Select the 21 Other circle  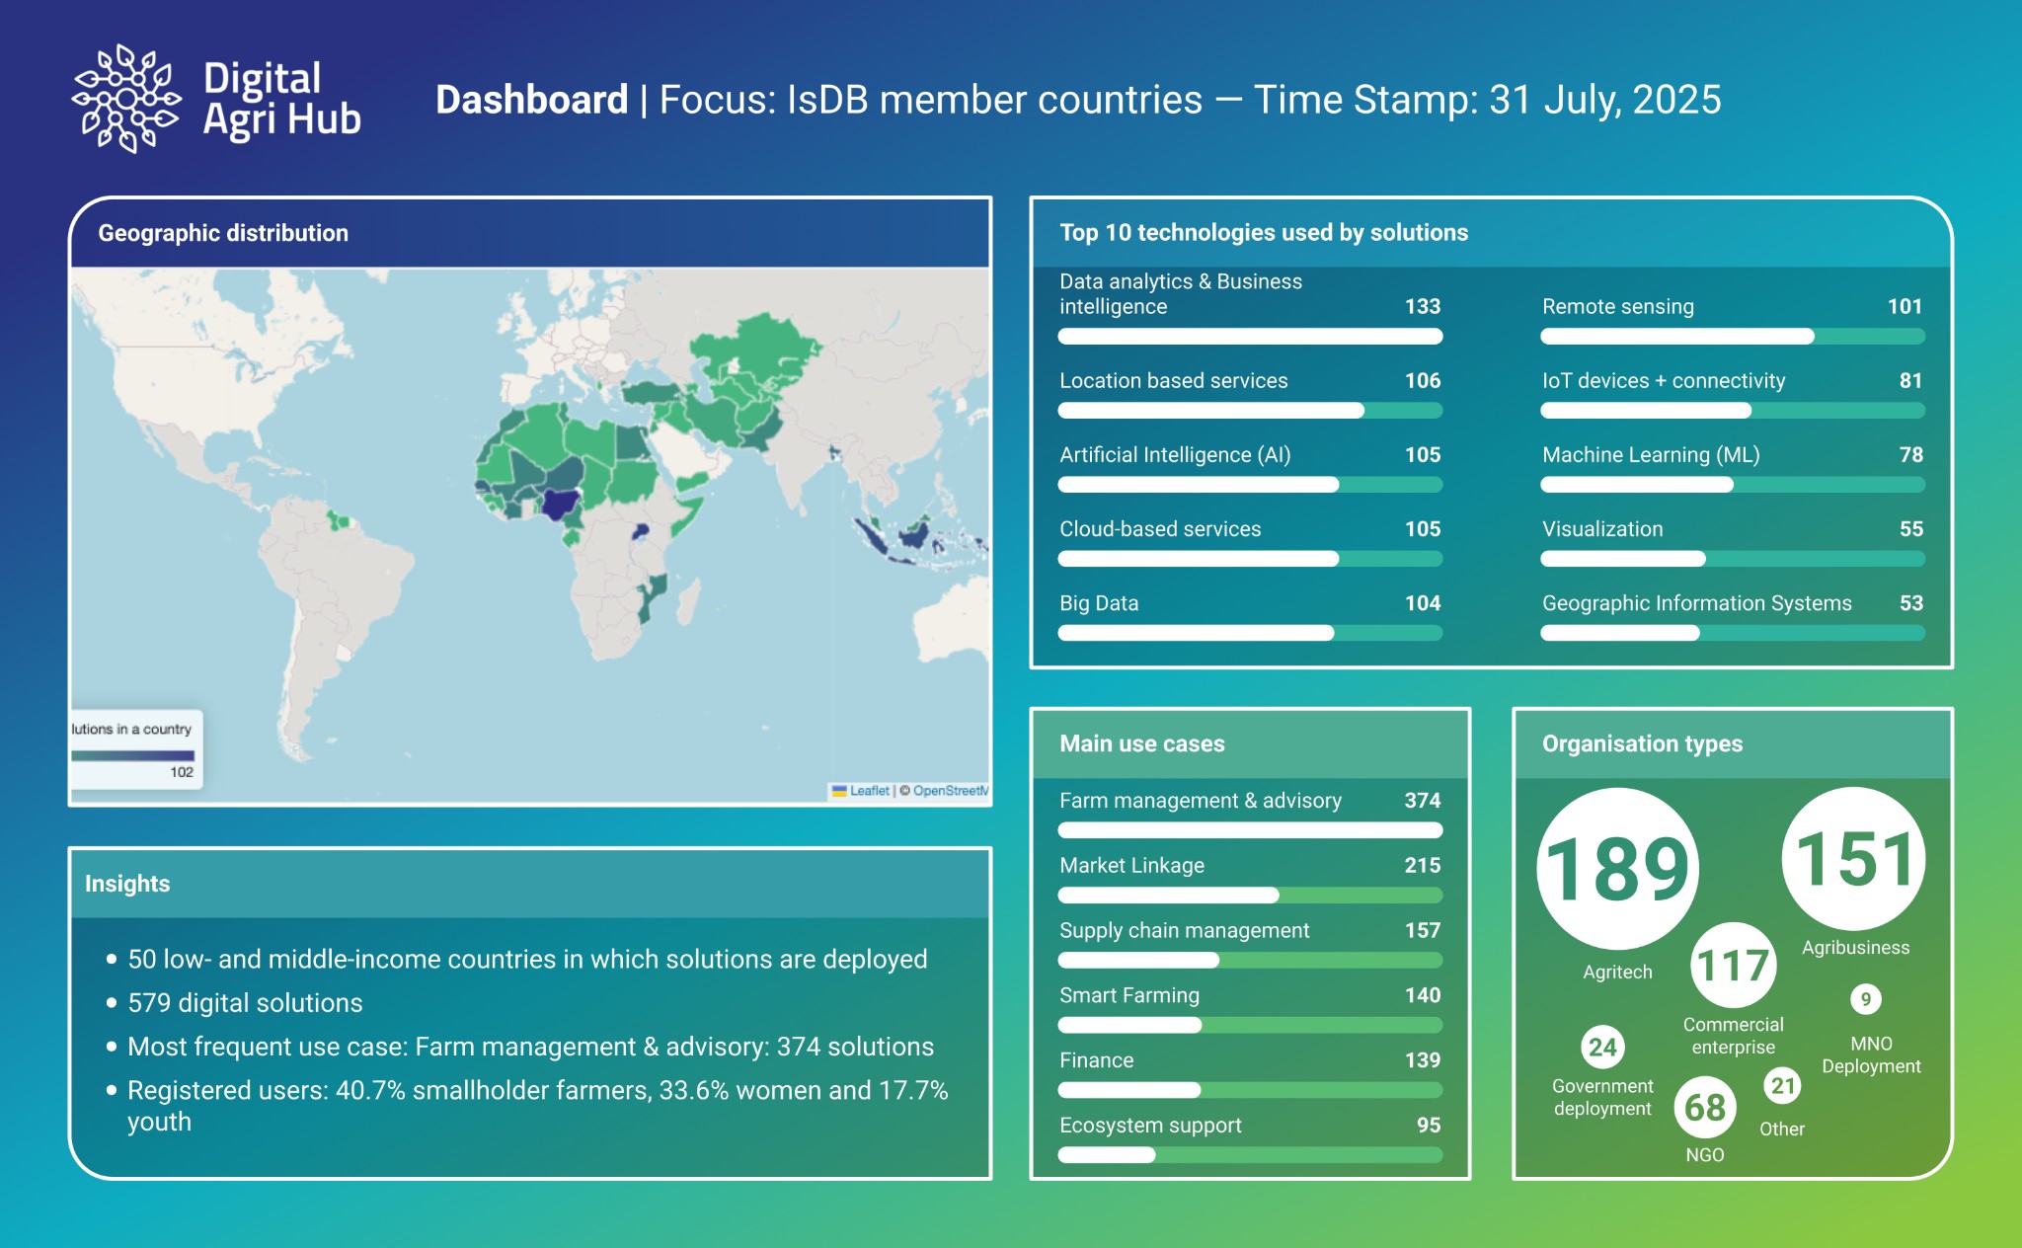1782,1086
